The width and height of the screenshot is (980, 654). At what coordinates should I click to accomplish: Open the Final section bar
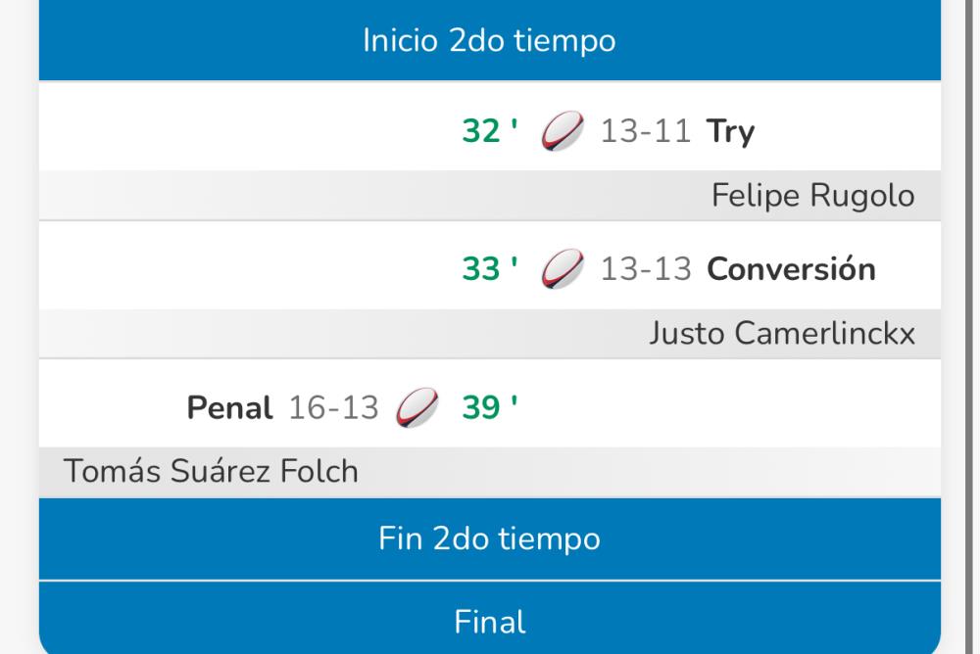[x=490, y=622]
